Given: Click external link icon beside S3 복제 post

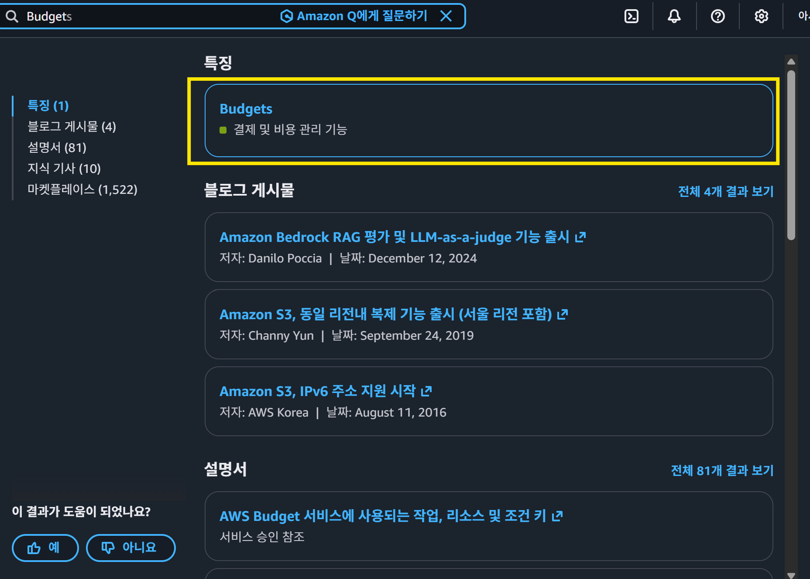Looking at the screenshot, I should [x=563, y=314].
